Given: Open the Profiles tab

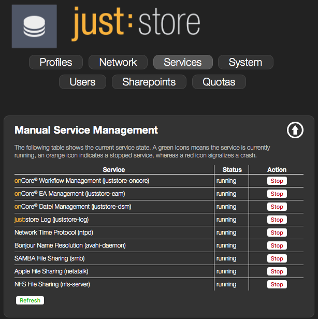Looking at the screenshot, I should (56, 62).
